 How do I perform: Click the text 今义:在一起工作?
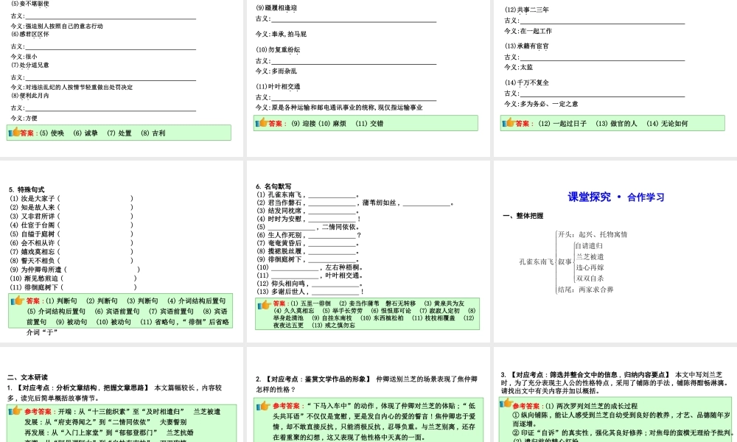pyautogui.click(x=528, y=31)
